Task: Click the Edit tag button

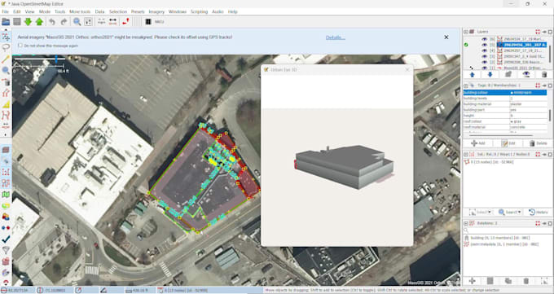Action: pyautogui.click(x=508, y=143)
